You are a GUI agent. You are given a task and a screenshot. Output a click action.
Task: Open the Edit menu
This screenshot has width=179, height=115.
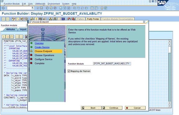[x=24, y=4]
